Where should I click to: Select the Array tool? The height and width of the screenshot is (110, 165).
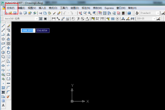point(9,43)
